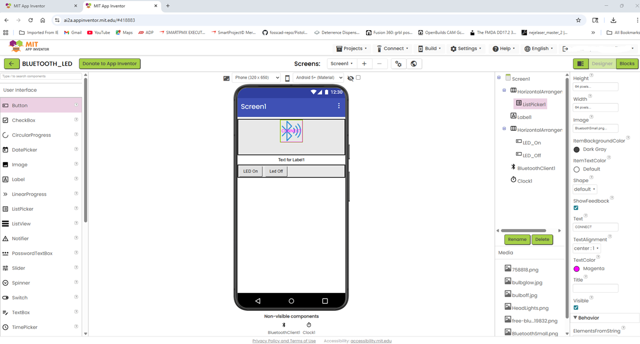Viewport: 640px width, 344px height.
Task: Click the Rename button
Action: point(517,240)
